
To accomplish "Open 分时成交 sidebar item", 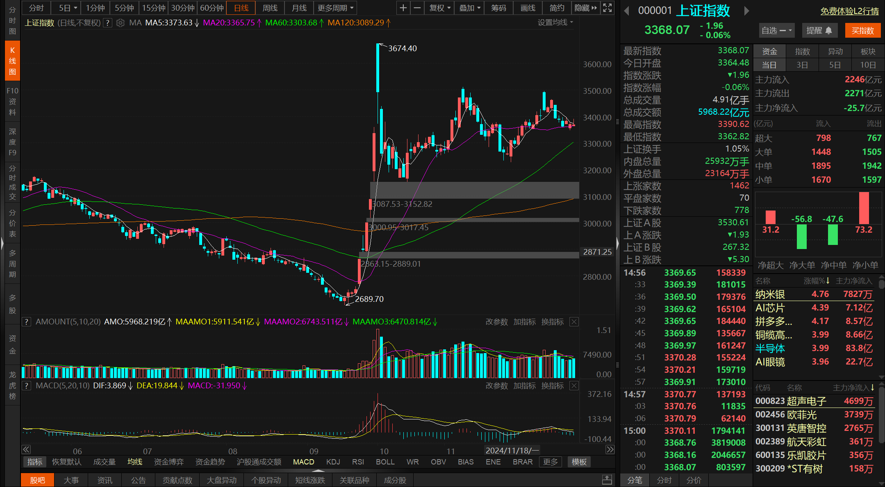I will 12,183.
